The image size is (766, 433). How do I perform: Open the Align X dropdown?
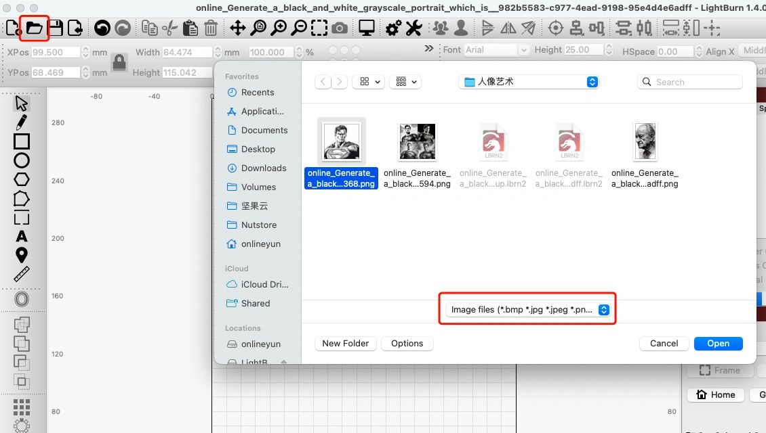point(752,49)
